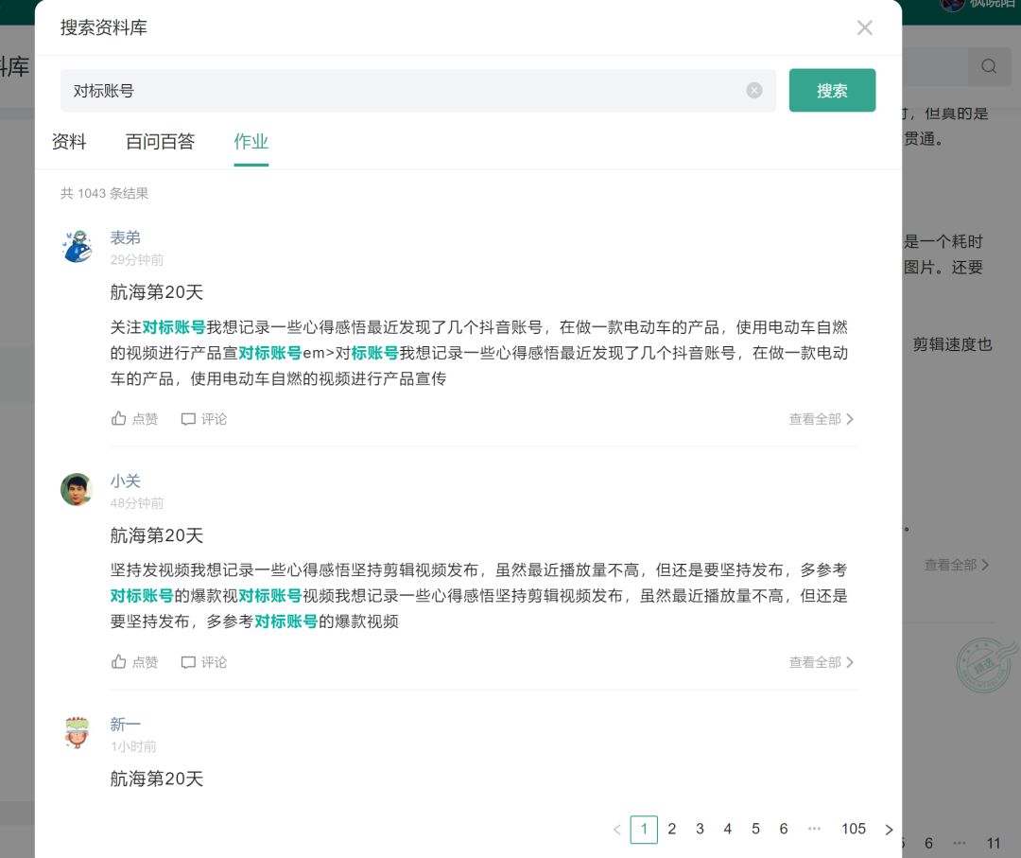Click 新一's avatar at the bottom
The width and height of the screenshot is (1021, 858).
pyautogui.click(x=77, y=732)
